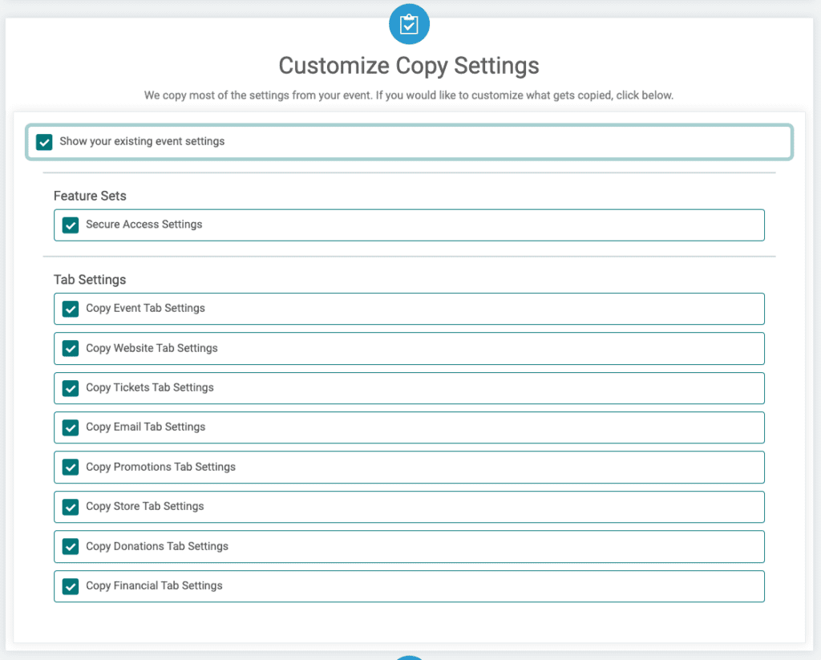The width and height of the screenshot is (821, 660).
Task: Uncheck Copy Event Tab Settings
Action: pos(71,309)
